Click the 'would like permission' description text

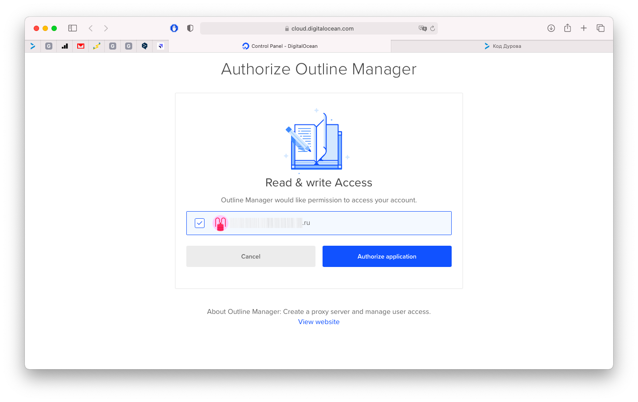319,200
